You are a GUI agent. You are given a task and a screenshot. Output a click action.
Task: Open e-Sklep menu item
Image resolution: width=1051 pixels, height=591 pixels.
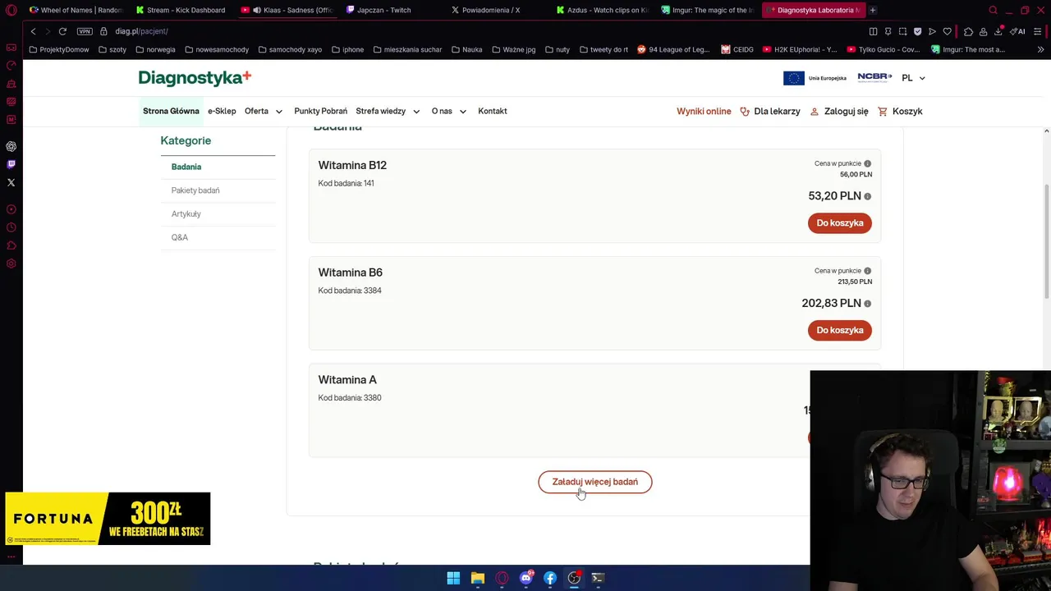[x=222, y=111]
